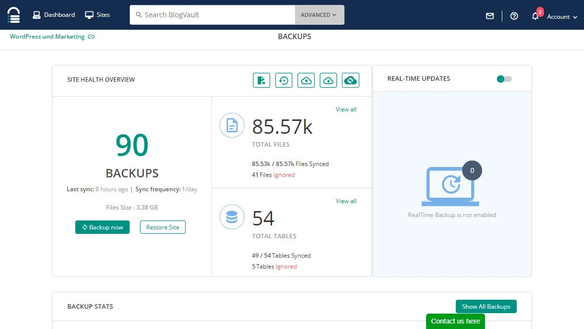Click Ignored next to 5 Tables

coord(286,267)
